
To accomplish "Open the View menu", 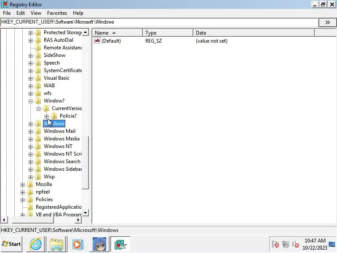I will click(x=36, y=13).
